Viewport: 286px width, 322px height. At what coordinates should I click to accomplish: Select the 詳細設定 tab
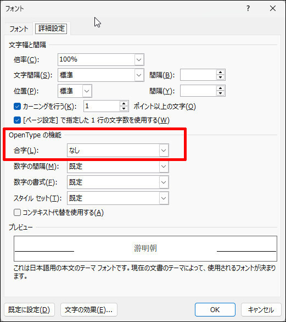tap(51, 29)
